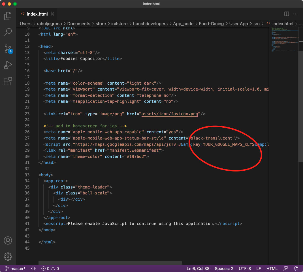The width and height of the screenshot is (303, 272).
Task: Click the minimap preview area
Action: point(284,40)
